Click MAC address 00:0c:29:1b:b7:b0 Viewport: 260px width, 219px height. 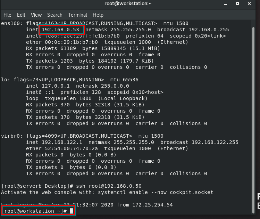click(71, 42)
